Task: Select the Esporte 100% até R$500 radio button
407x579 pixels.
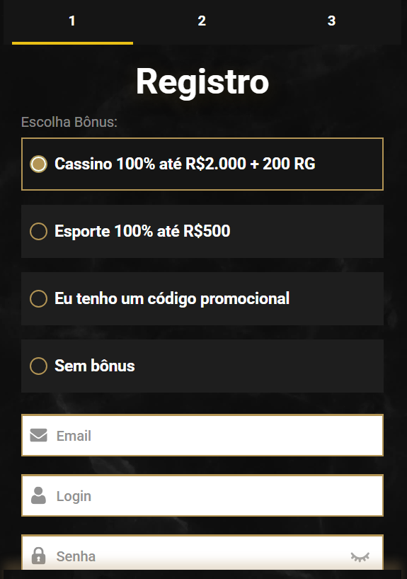Action: (x=38, y=232)
